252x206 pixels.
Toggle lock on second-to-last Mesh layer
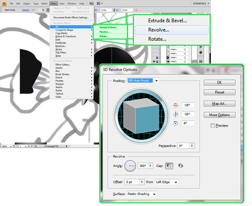click(x=157, y=58)
